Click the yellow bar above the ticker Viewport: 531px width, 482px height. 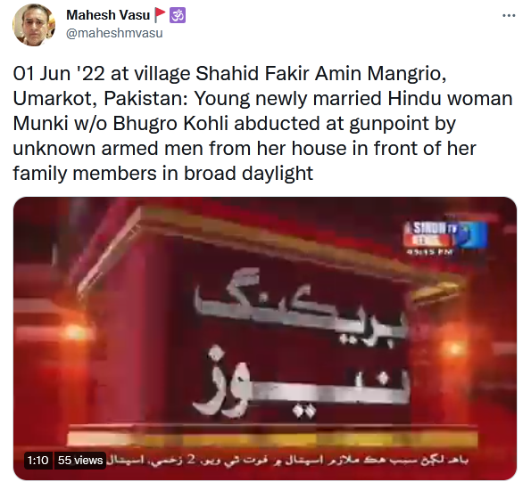(272, 439)
